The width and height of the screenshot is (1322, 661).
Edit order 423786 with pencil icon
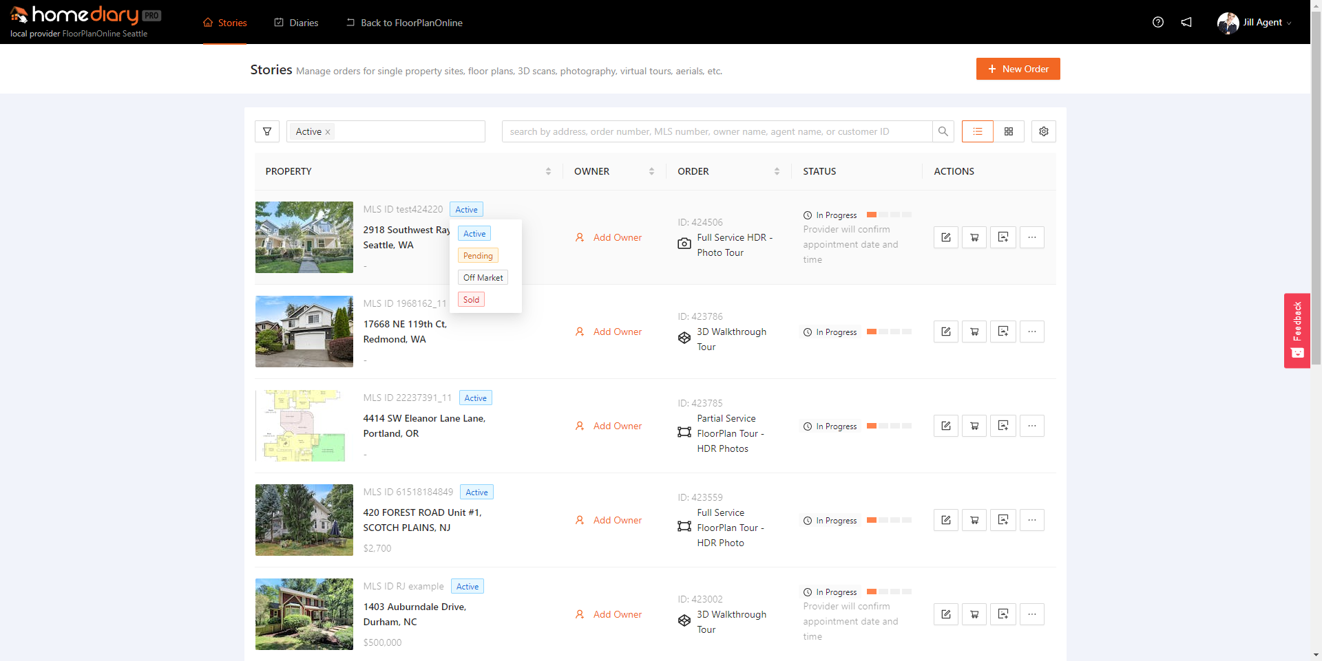946,332
